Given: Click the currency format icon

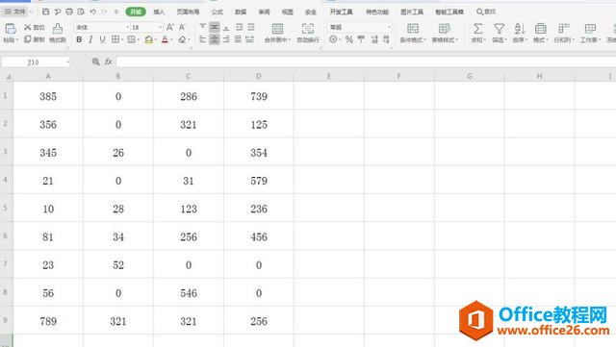Looking at the screenshot, I should (333, 39).
